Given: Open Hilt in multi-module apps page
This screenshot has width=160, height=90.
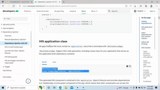Looking at the screenshot, I should click(14, 47).
